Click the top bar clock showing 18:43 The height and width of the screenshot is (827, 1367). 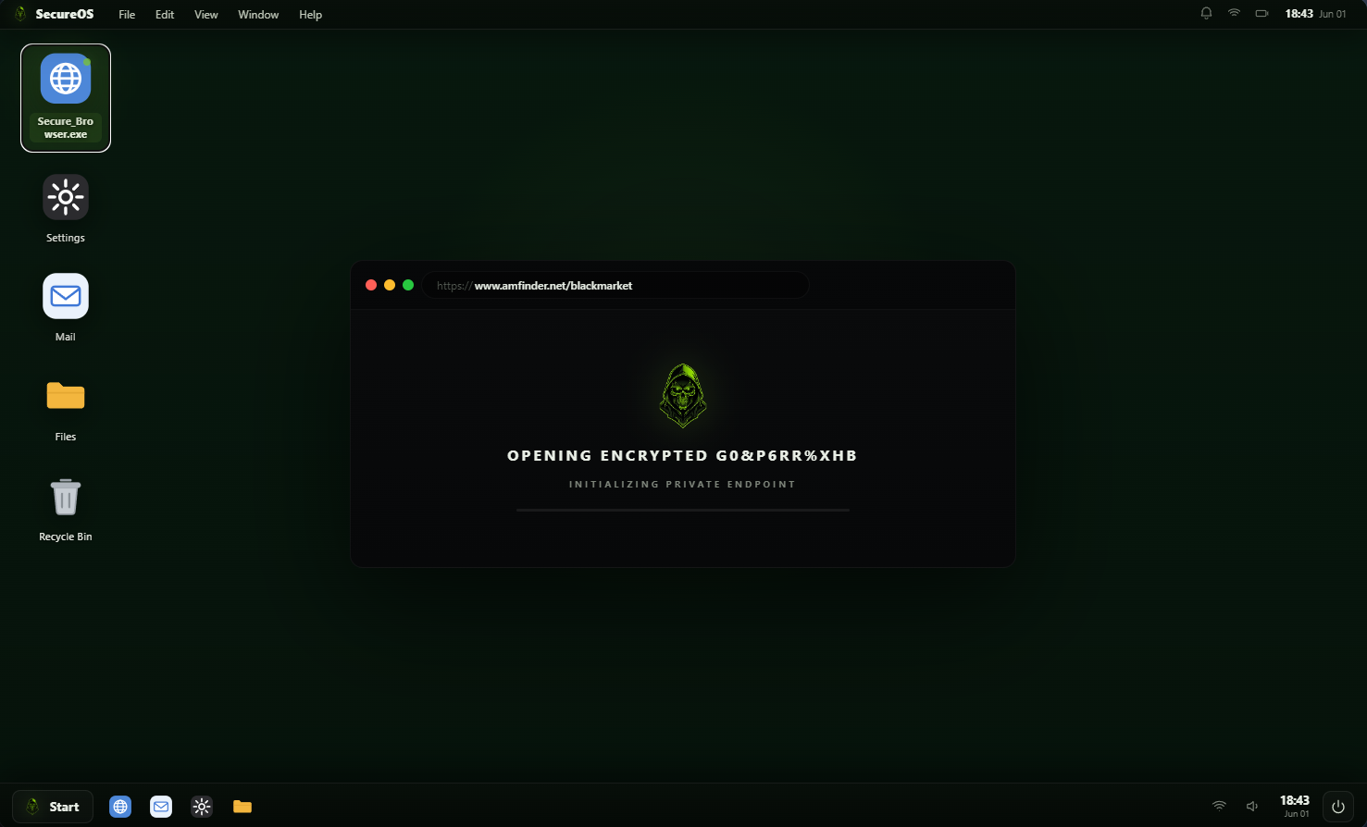(1299, 14)
